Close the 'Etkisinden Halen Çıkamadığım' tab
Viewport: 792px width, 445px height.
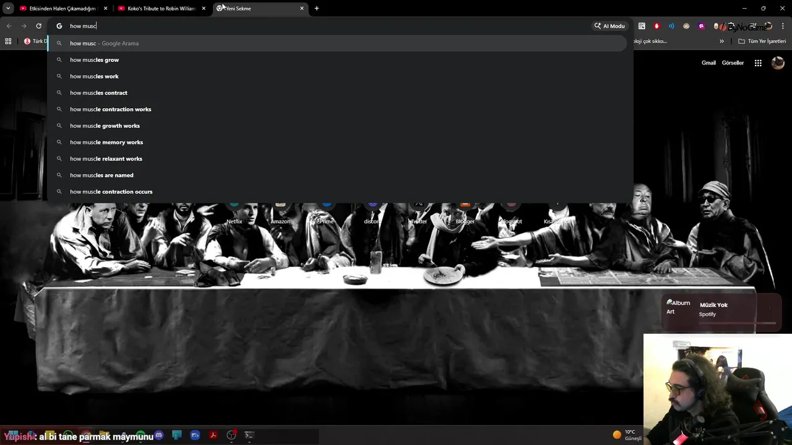pos(106,9)
